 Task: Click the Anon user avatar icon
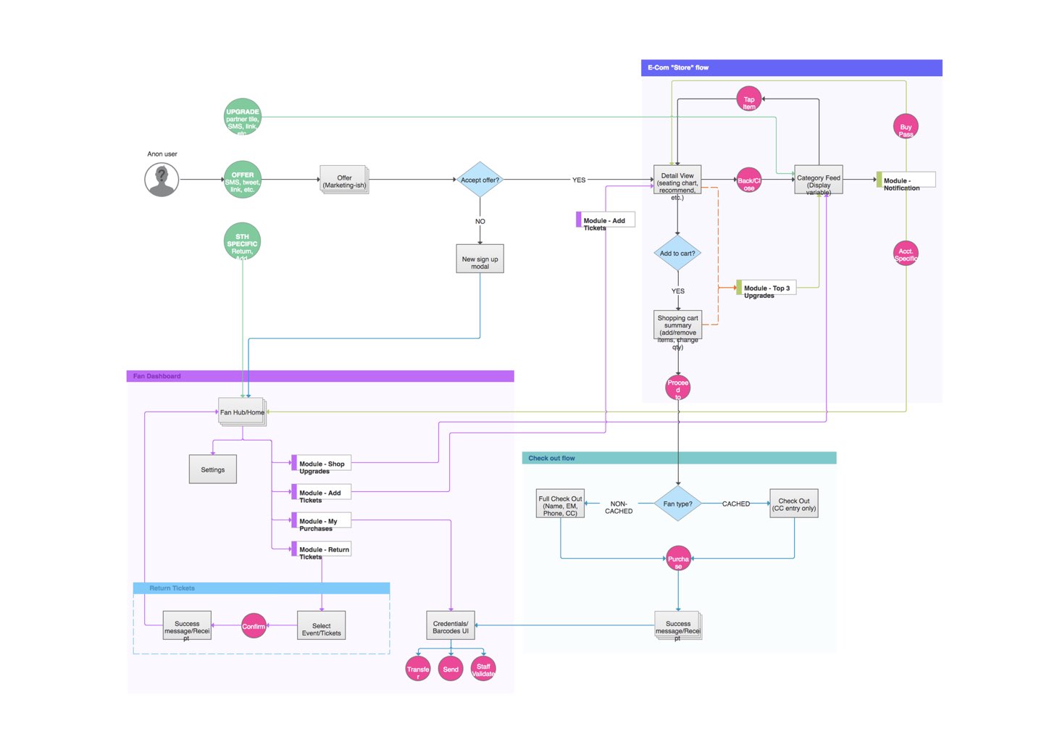[162, 179]
